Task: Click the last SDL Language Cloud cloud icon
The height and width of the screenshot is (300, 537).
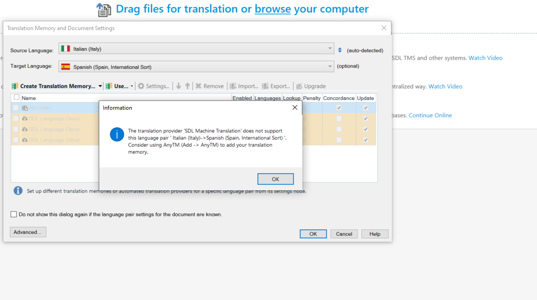Action: [25, 140]
